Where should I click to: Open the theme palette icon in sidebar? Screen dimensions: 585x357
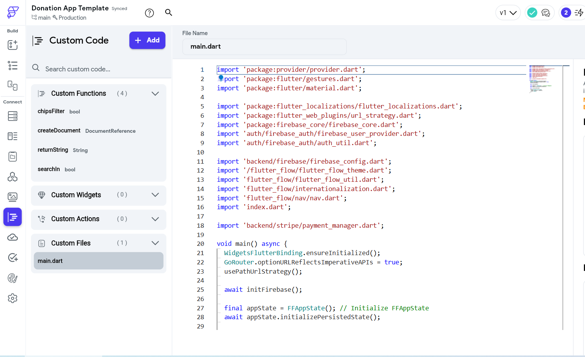13,278
